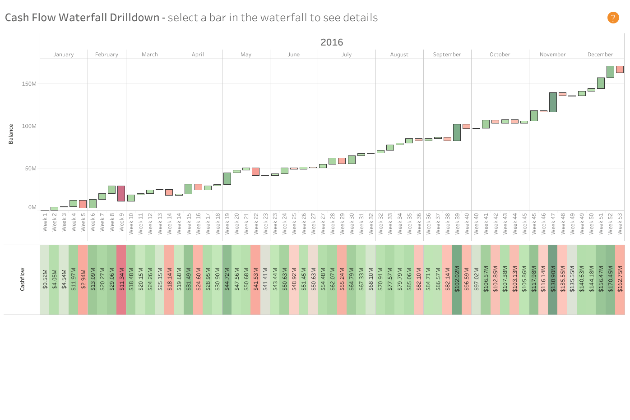Select the dark red Week 9 waterfall bar
630x420 pixels.
(x=121, y=193)
